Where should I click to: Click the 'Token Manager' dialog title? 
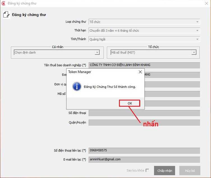pos(79,72)
